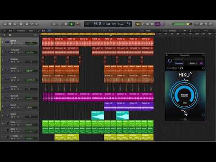Viewport: 216px width, 162px height.
Task: Start recording with the Record button
Action: 77,24
